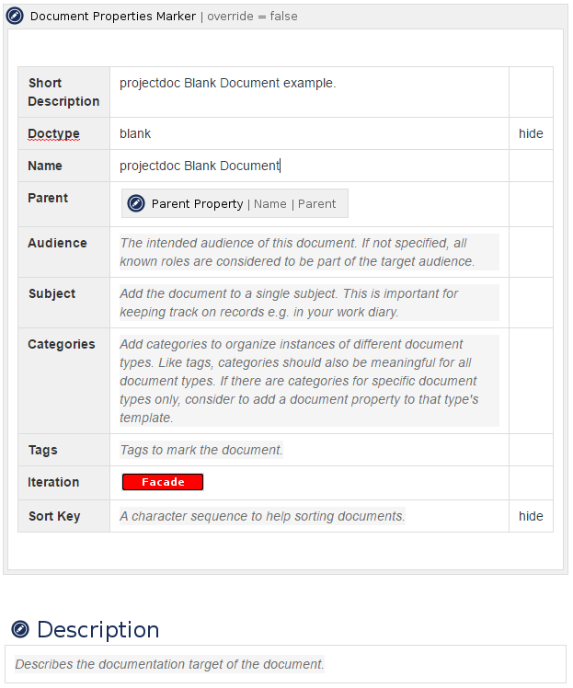Click the 'Subject' header cell
The image size is (573, 688).
64,303
